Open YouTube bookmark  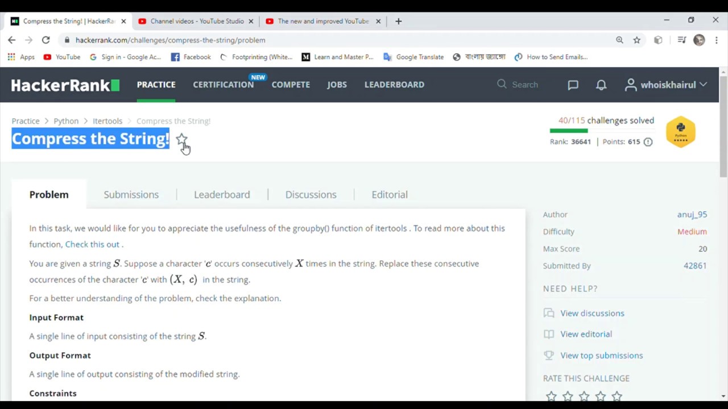tap(62, 57)
